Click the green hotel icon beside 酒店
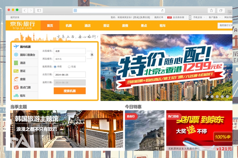Viewport: 238px width, 158px height. (16, 63)
